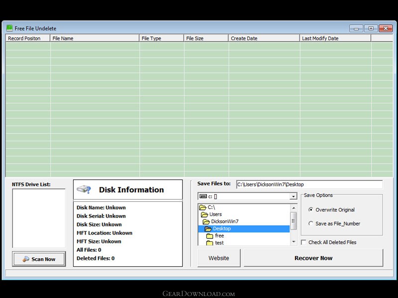This screenshot has height=298, width=398.
Task: Minimize the Free File Undelete window
Action: click(x=356, y=28)
